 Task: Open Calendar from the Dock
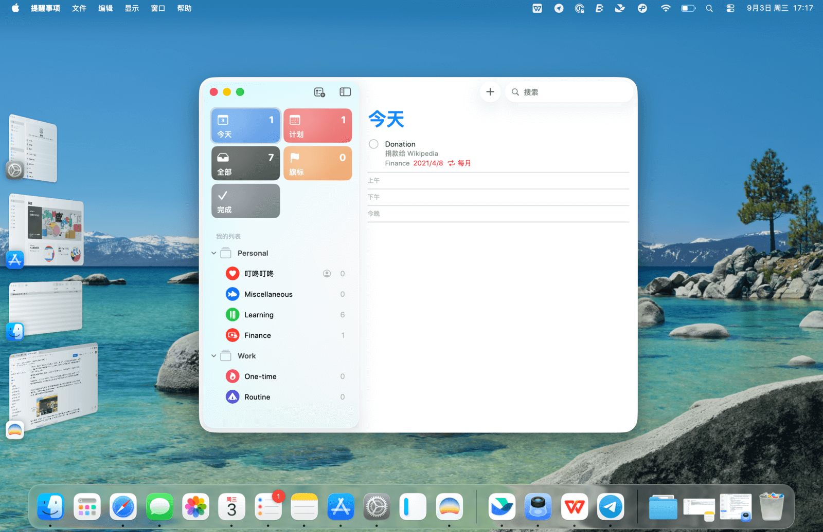tap(232, 507)
